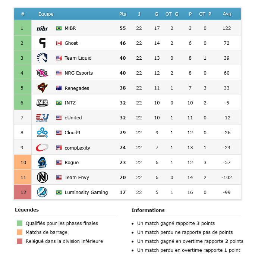The image size is (255, 263).
Task: Click the Renegades team logo
Action: pyautogui.click(x=42, y=88)
